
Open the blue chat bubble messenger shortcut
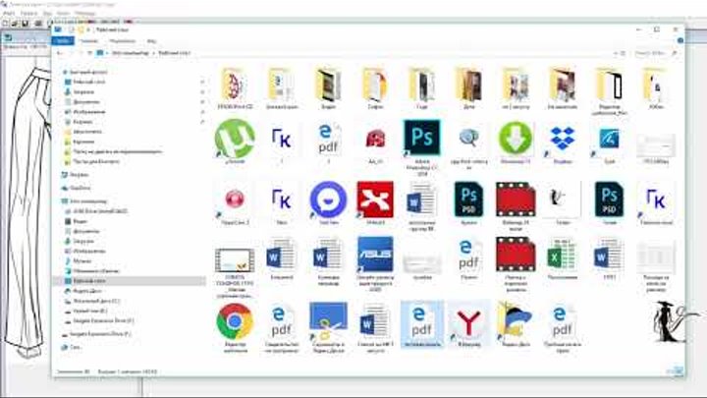point(328,199)
